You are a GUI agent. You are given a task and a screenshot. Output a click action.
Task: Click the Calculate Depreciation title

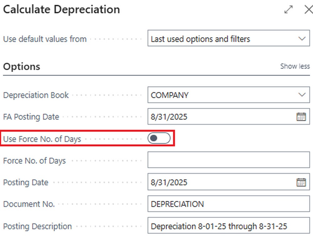(61, 9)
